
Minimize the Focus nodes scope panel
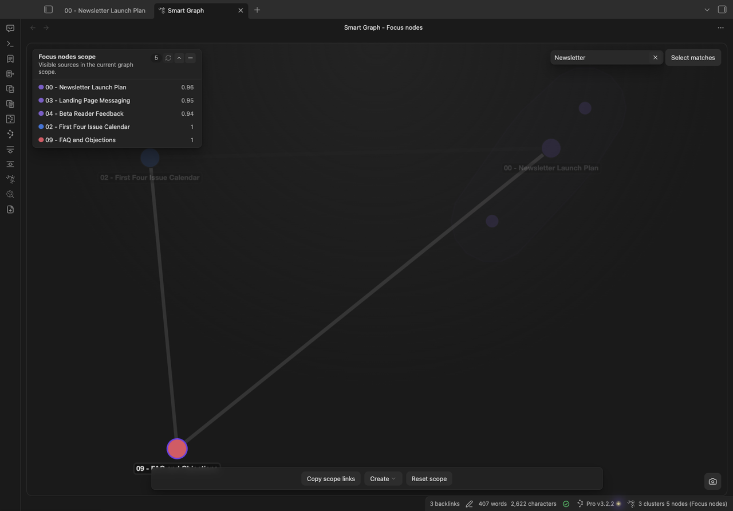click(x=191, y=58)
